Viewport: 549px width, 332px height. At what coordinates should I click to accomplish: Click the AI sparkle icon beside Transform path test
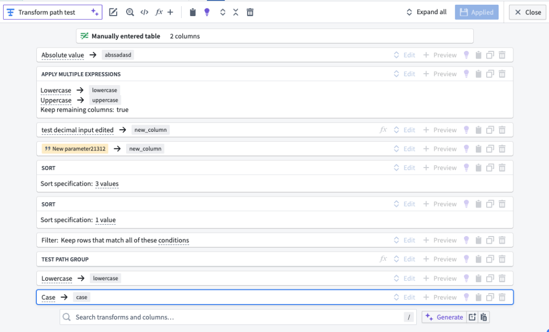click(x=94, y=12)
